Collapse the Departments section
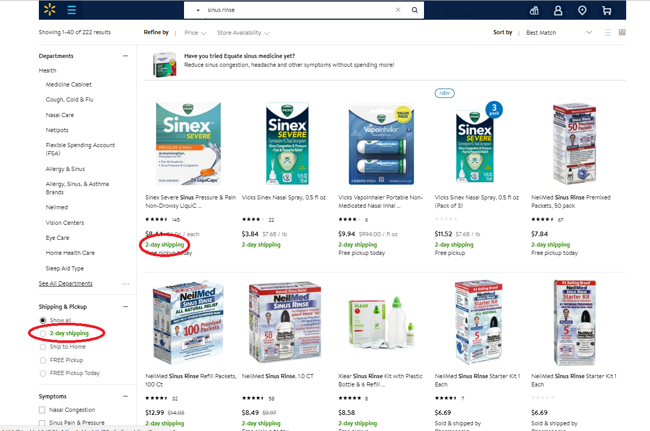Image resolution: width=650 pixels, height=431 pixels. pos(125,56)
